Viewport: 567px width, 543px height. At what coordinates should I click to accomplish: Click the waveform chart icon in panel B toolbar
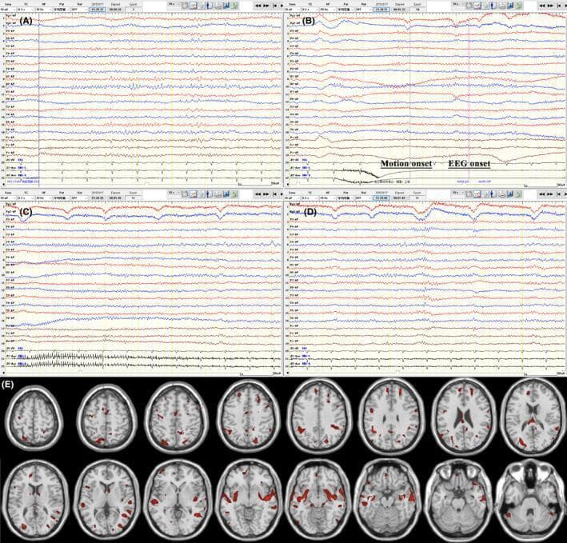click(477, 6)
